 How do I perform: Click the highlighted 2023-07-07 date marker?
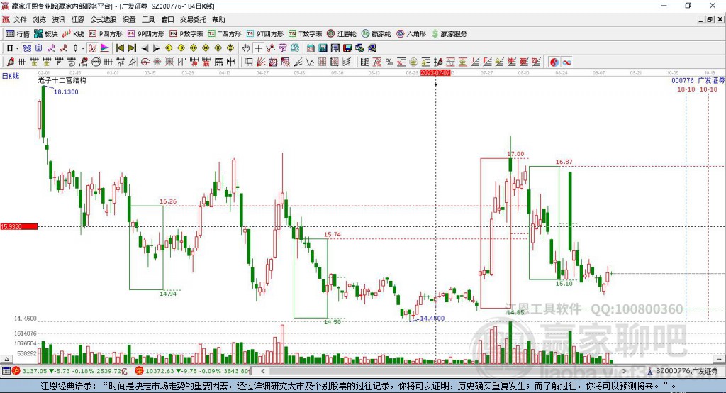[435, 73]
